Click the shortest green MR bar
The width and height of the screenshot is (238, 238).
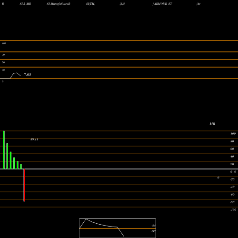click(21, 167)
